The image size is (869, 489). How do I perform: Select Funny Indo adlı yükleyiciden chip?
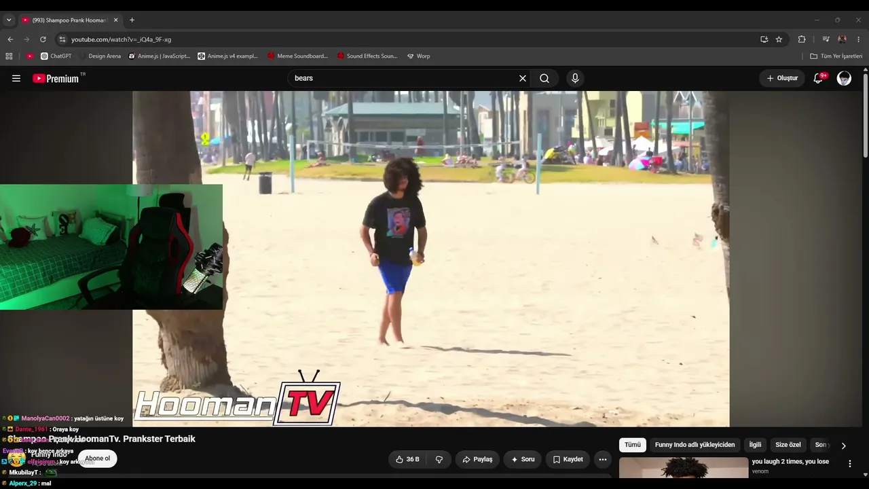coord(695,445)
